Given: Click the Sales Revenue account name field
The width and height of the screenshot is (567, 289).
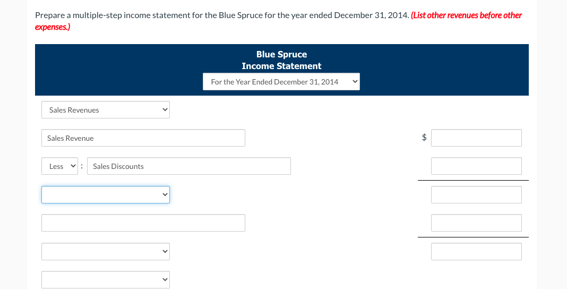Looking at the screenshot, I should click(x=143, y=138).
